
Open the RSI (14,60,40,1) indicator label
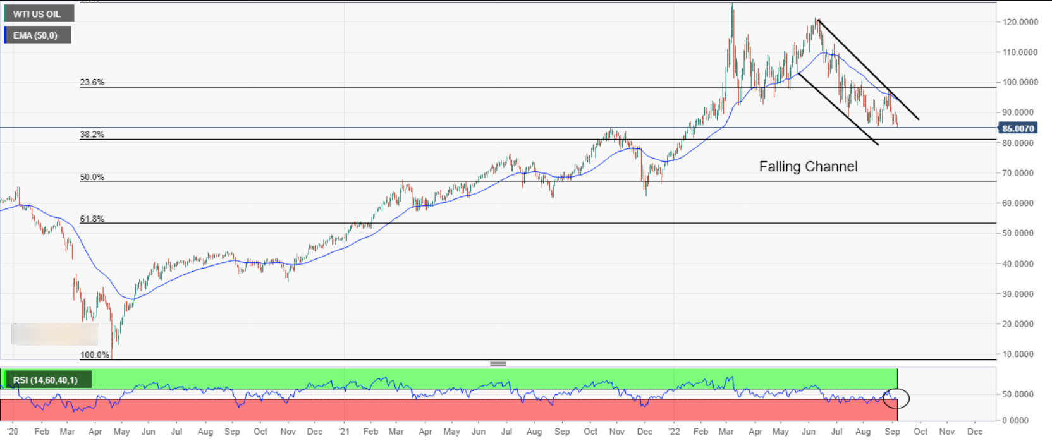[46, 380]
